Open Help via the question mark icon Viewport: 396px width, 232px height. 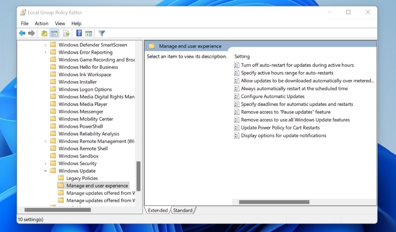coord(79,33)
